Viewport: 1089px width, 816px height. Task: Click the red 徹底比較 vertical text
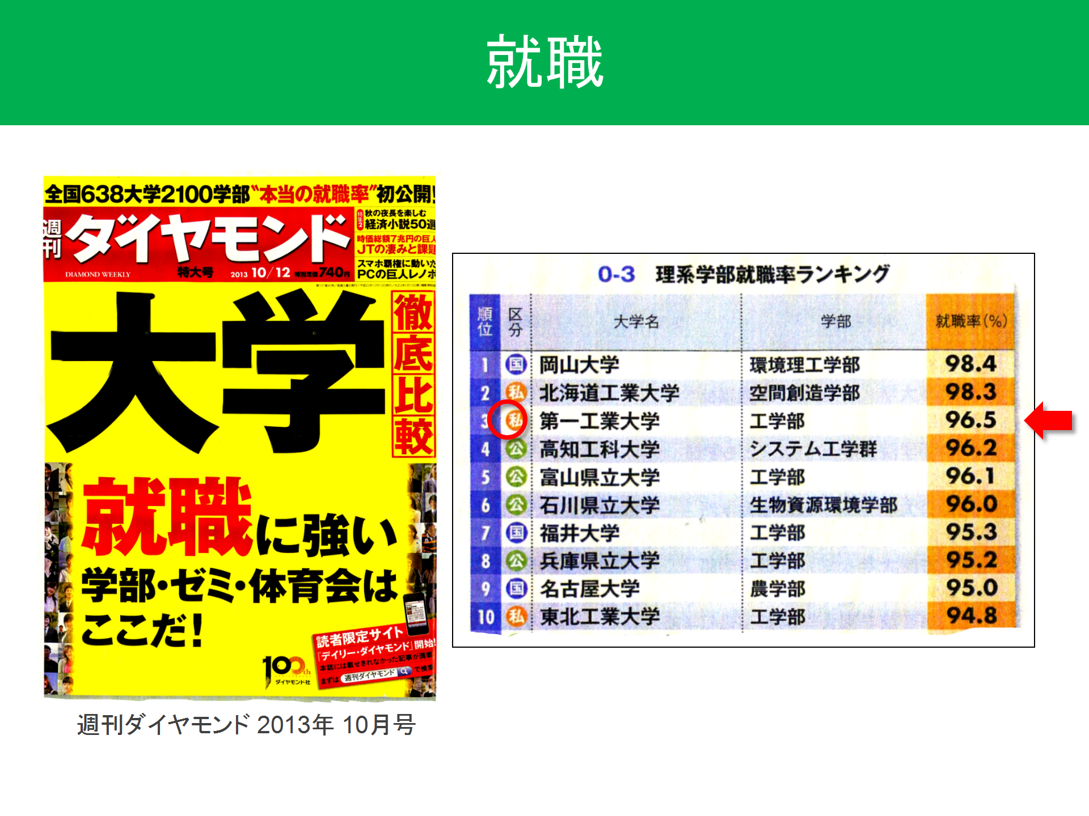[x=413, y=373]
